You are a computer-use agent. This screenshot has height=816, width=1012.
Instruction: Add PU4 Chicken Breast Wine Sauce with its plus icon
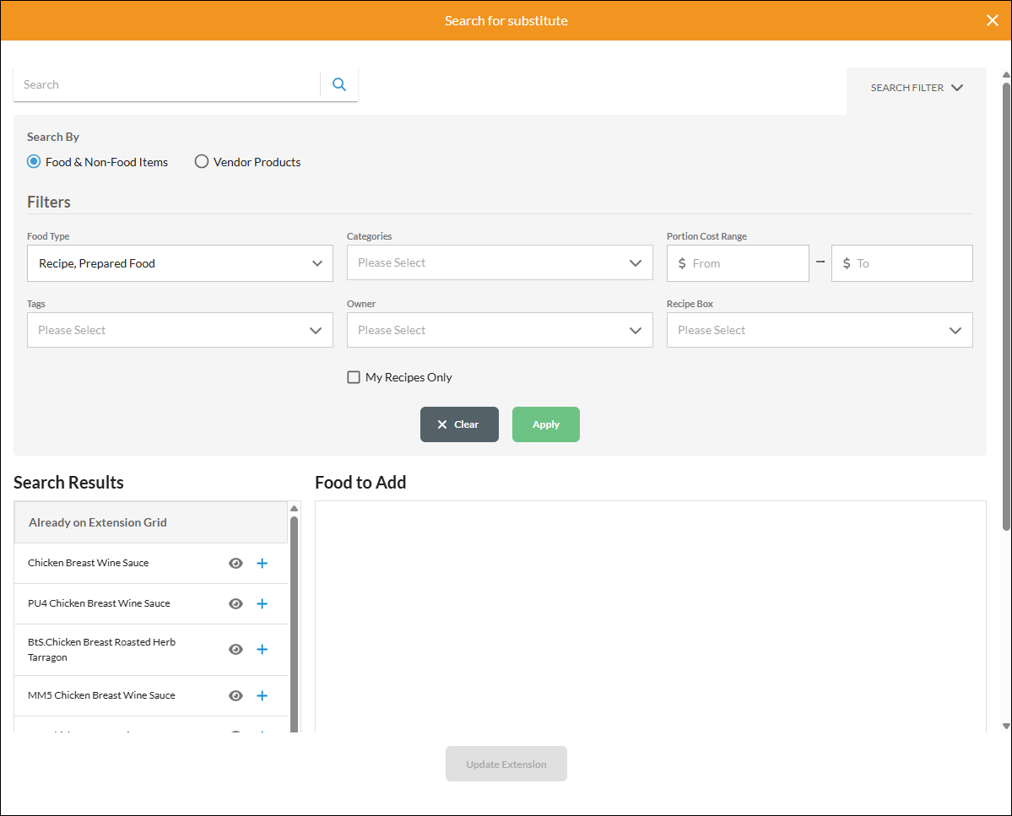click(x=262, y=604)
